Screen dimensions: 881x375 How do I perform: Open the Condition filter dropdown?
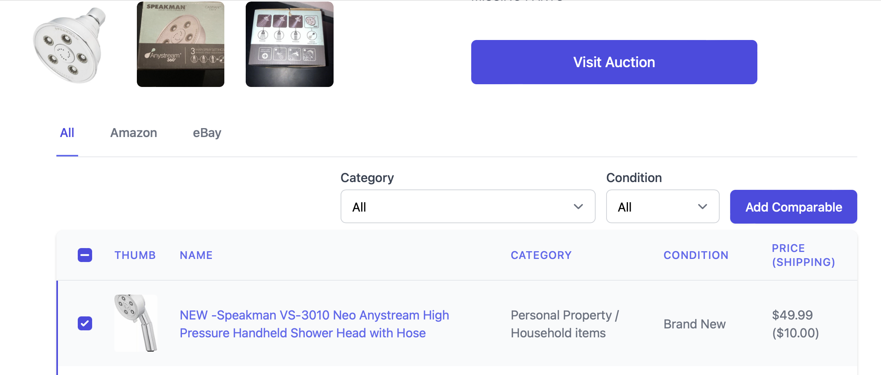662,207
